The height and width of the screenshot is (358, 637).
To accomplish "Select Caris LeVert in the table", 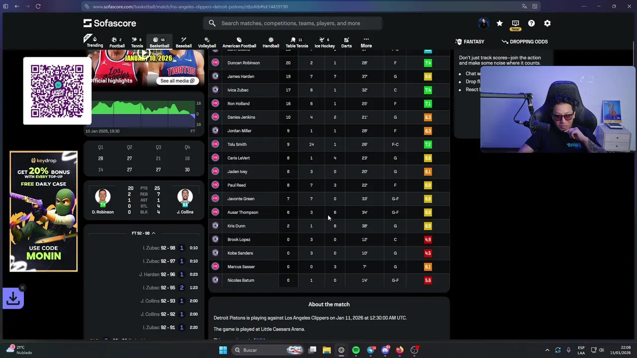I will pos(329,158).
